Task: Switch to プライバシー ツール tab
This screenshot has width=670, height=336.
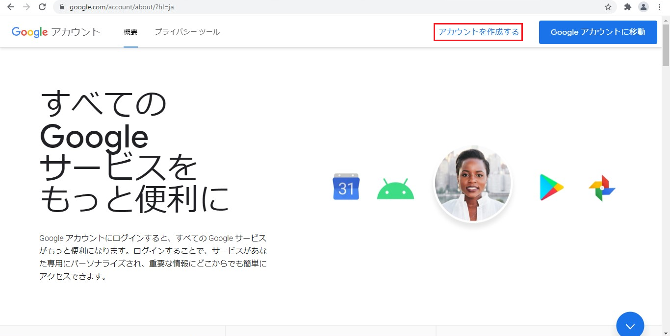Action: pyautogui.click(x=187, y=32)
